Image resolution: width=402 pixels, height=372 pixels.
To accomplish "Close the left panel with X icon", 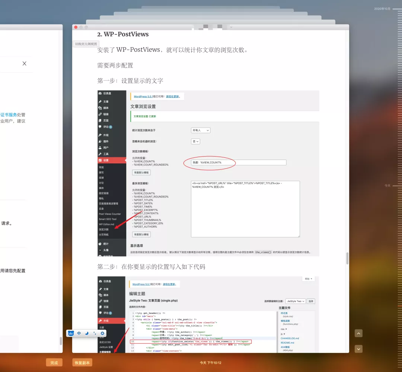I will pos(25,64).
